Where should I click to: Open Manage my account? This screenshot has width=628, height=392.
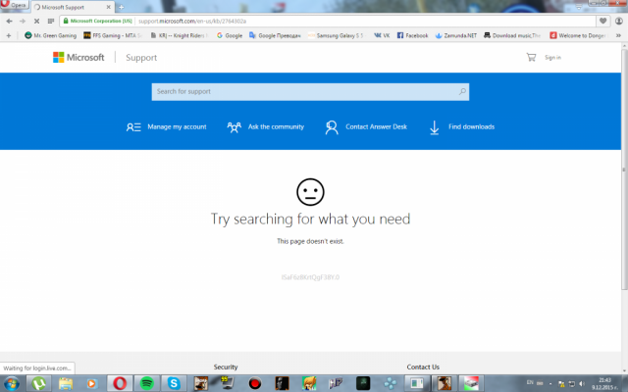point(166,126)
